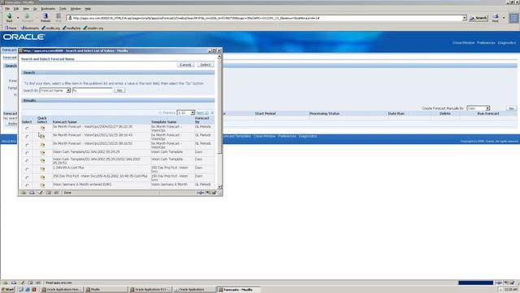This screenshot has height=293, width=520.
Task: Select radio for Vision Germany 6 Month row
Action: pyautogui.click(x=27, y=186)
